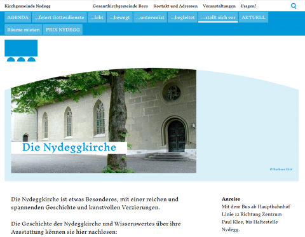Visit the 'Gesamtkirchgemeinde Bern' link
305x237 pixels.
pyautogui.click(x=120, y=6)
